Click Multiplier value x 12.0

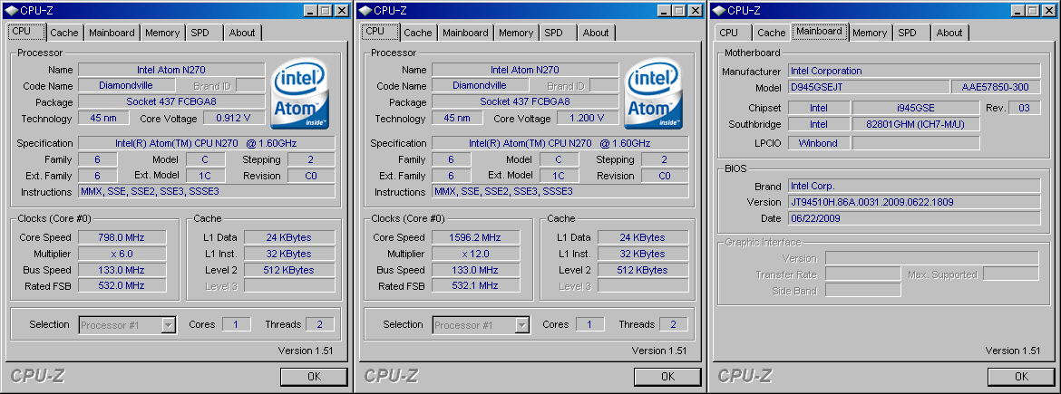point(475,254)
